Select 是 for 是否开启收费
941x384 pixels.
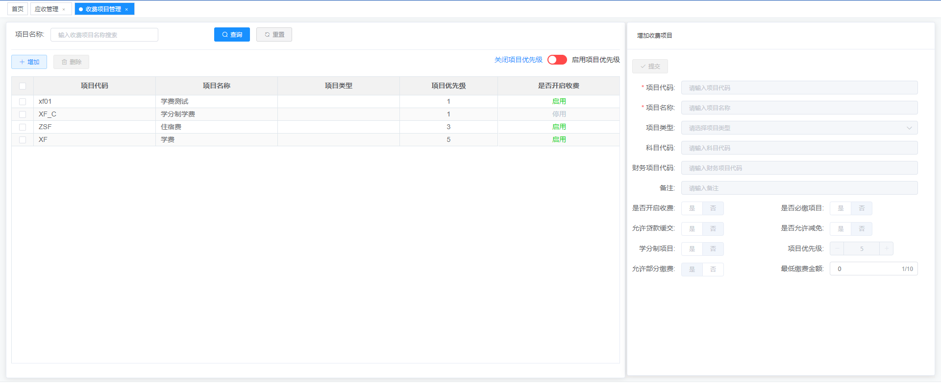tap(692, 208)
